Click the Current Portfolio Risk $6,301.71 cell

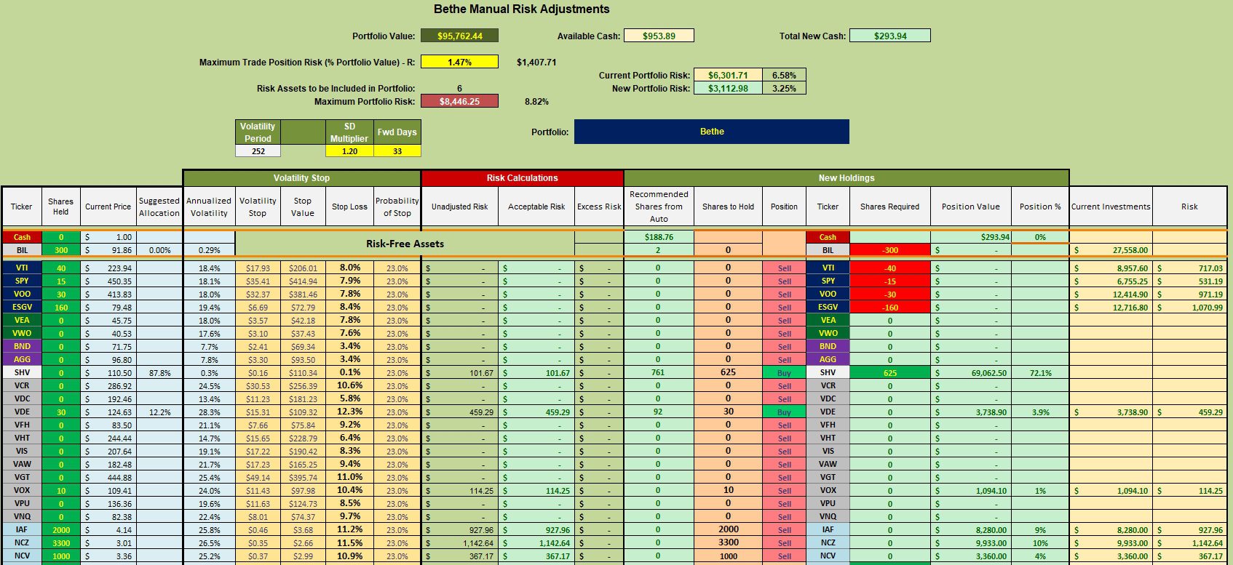pos(728,75)
